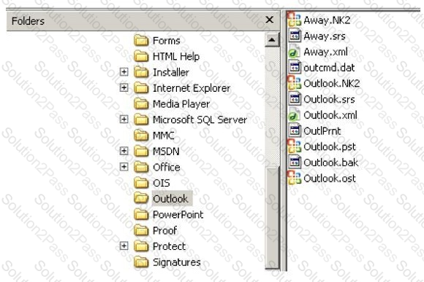Click the folder tree scroll up arrow
This screenshot has width=424, height=282.
pos(272,40)
